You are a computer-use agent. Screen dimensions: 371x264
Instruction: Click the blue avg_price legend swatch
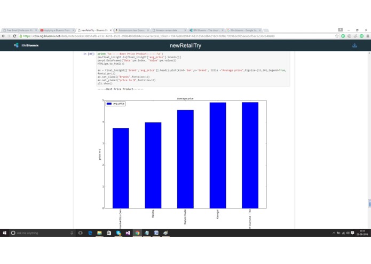109,104
